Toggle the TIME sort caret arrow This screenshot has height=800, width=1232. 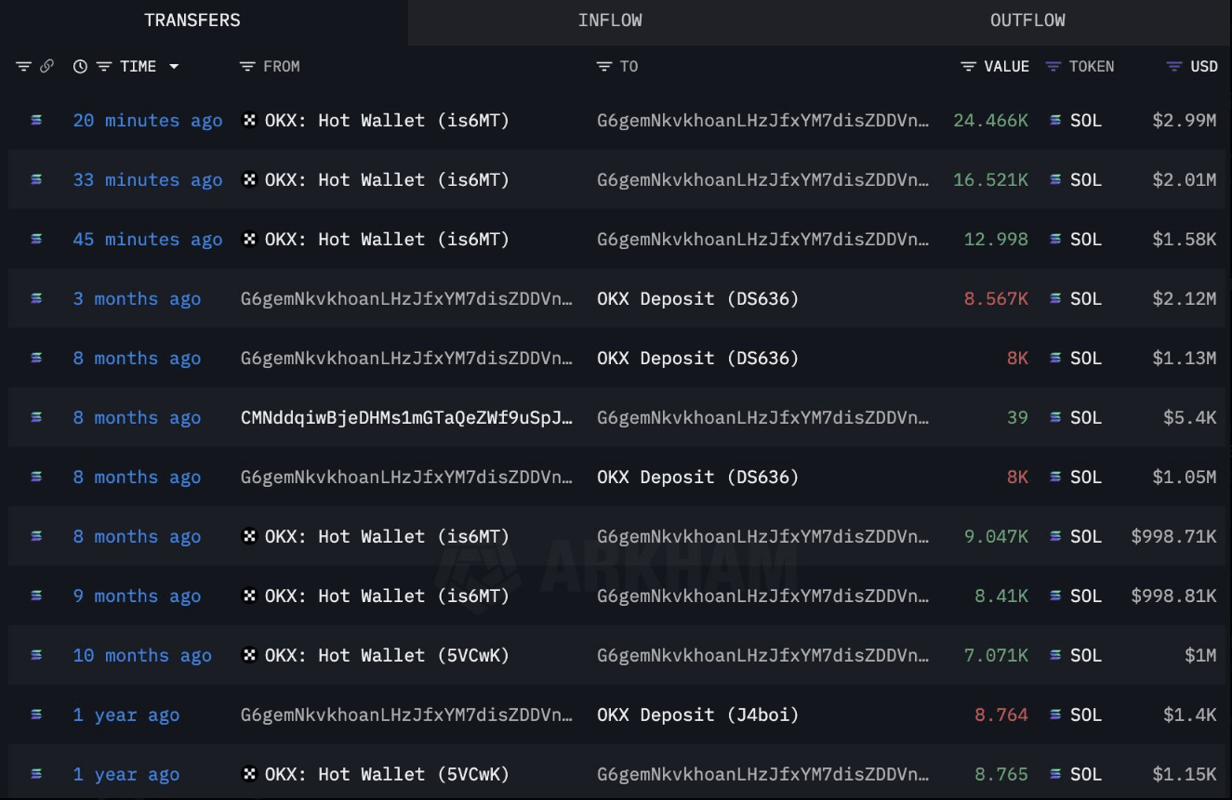click(x=173, y=67)
